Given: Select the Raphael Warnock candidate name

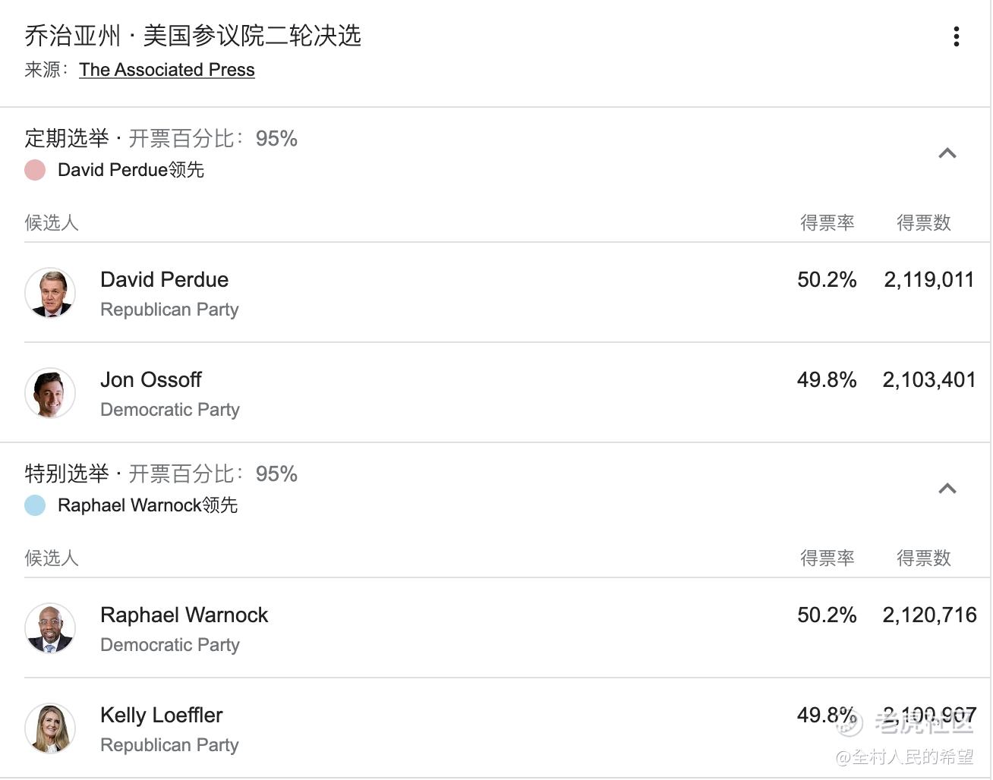Looking at the screenshot, I should pyautogui.click(x=184, y=615).
